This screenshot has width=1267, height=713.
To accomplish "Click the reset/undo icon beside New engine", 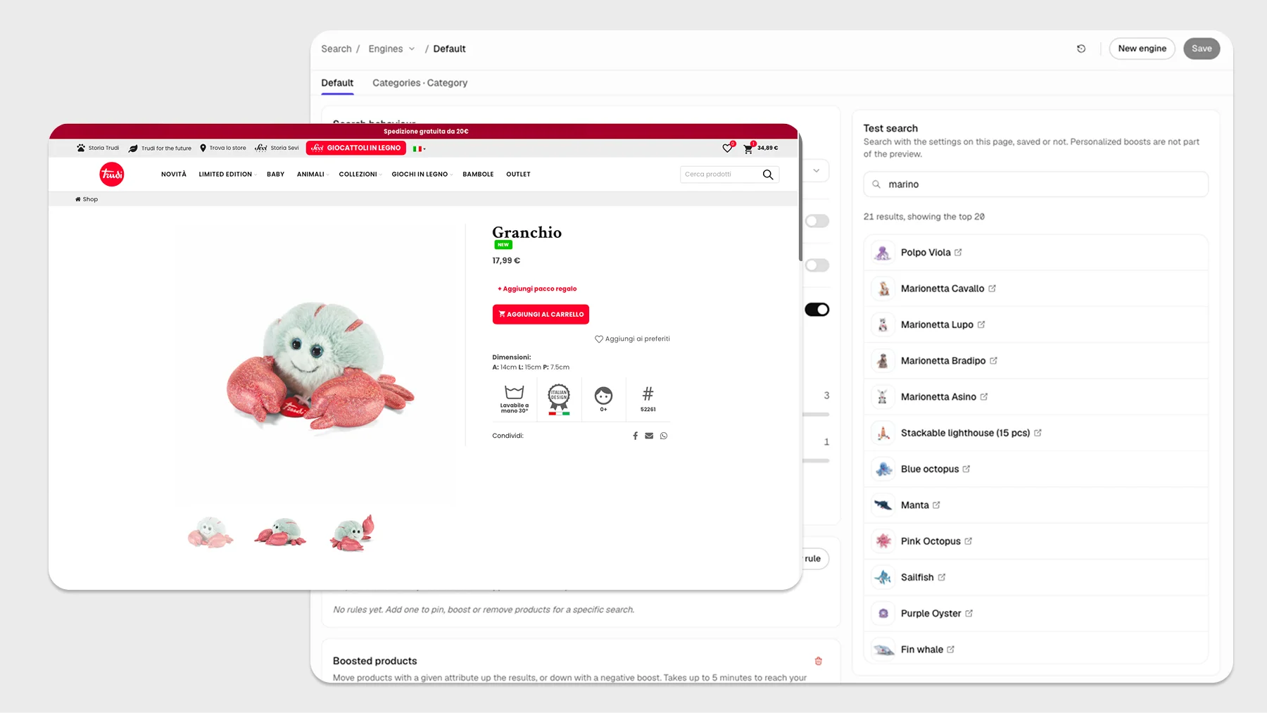I will 1081,49.
